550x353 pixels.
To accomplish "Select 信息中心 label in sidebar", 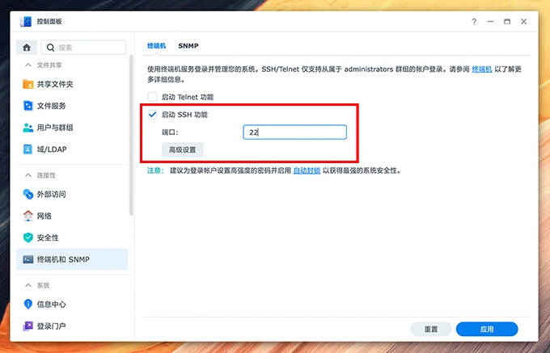I will [51, 304].
